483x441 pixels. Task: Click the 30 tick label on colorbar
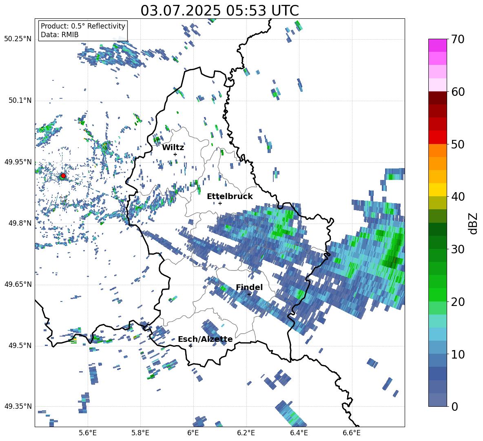coord(457,249)
